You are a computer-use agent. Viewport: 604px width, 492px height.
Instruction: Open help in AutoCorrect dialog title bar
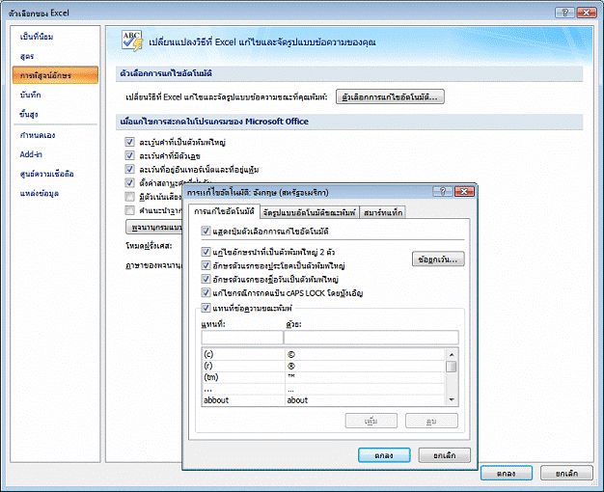(x=443, y=191)
